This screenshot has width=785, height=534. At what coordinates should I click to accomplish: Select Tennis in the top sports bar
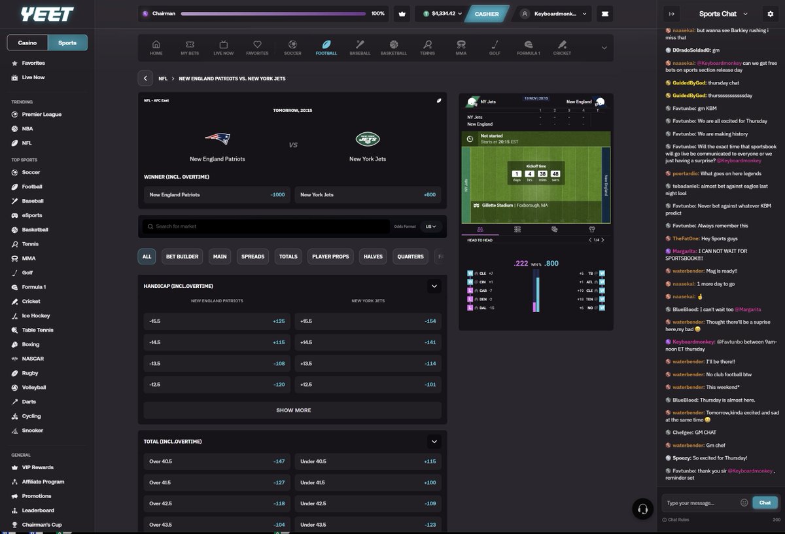427,48
